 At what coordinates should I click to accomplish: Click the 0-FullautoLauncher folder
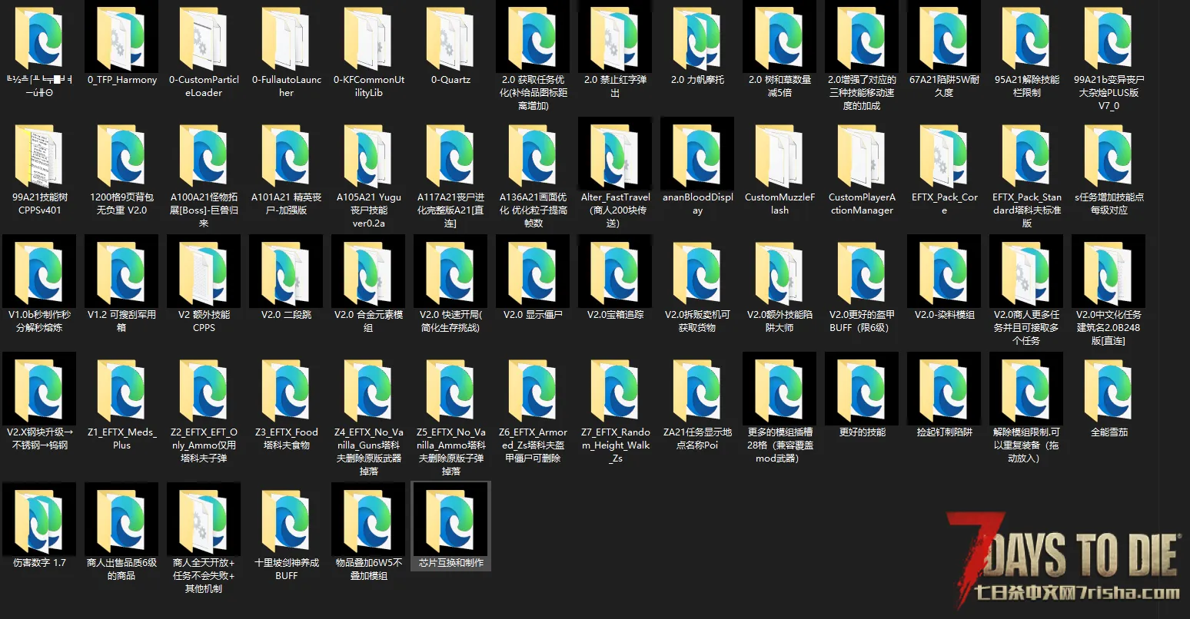[x=286, y=38]
